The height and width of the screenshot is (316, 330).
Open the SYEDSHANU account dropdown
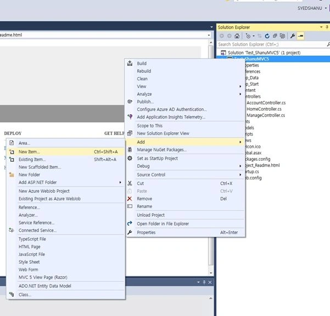pyautogui.click(x=326, y=8)
